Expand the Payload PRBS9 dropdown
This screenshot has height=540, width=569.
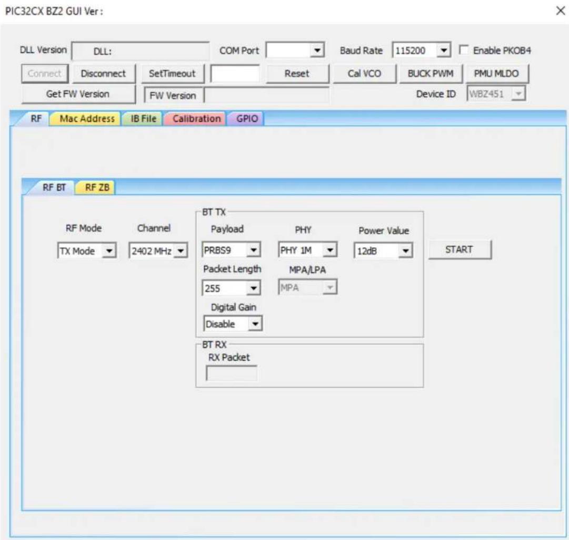click(231, 249)
